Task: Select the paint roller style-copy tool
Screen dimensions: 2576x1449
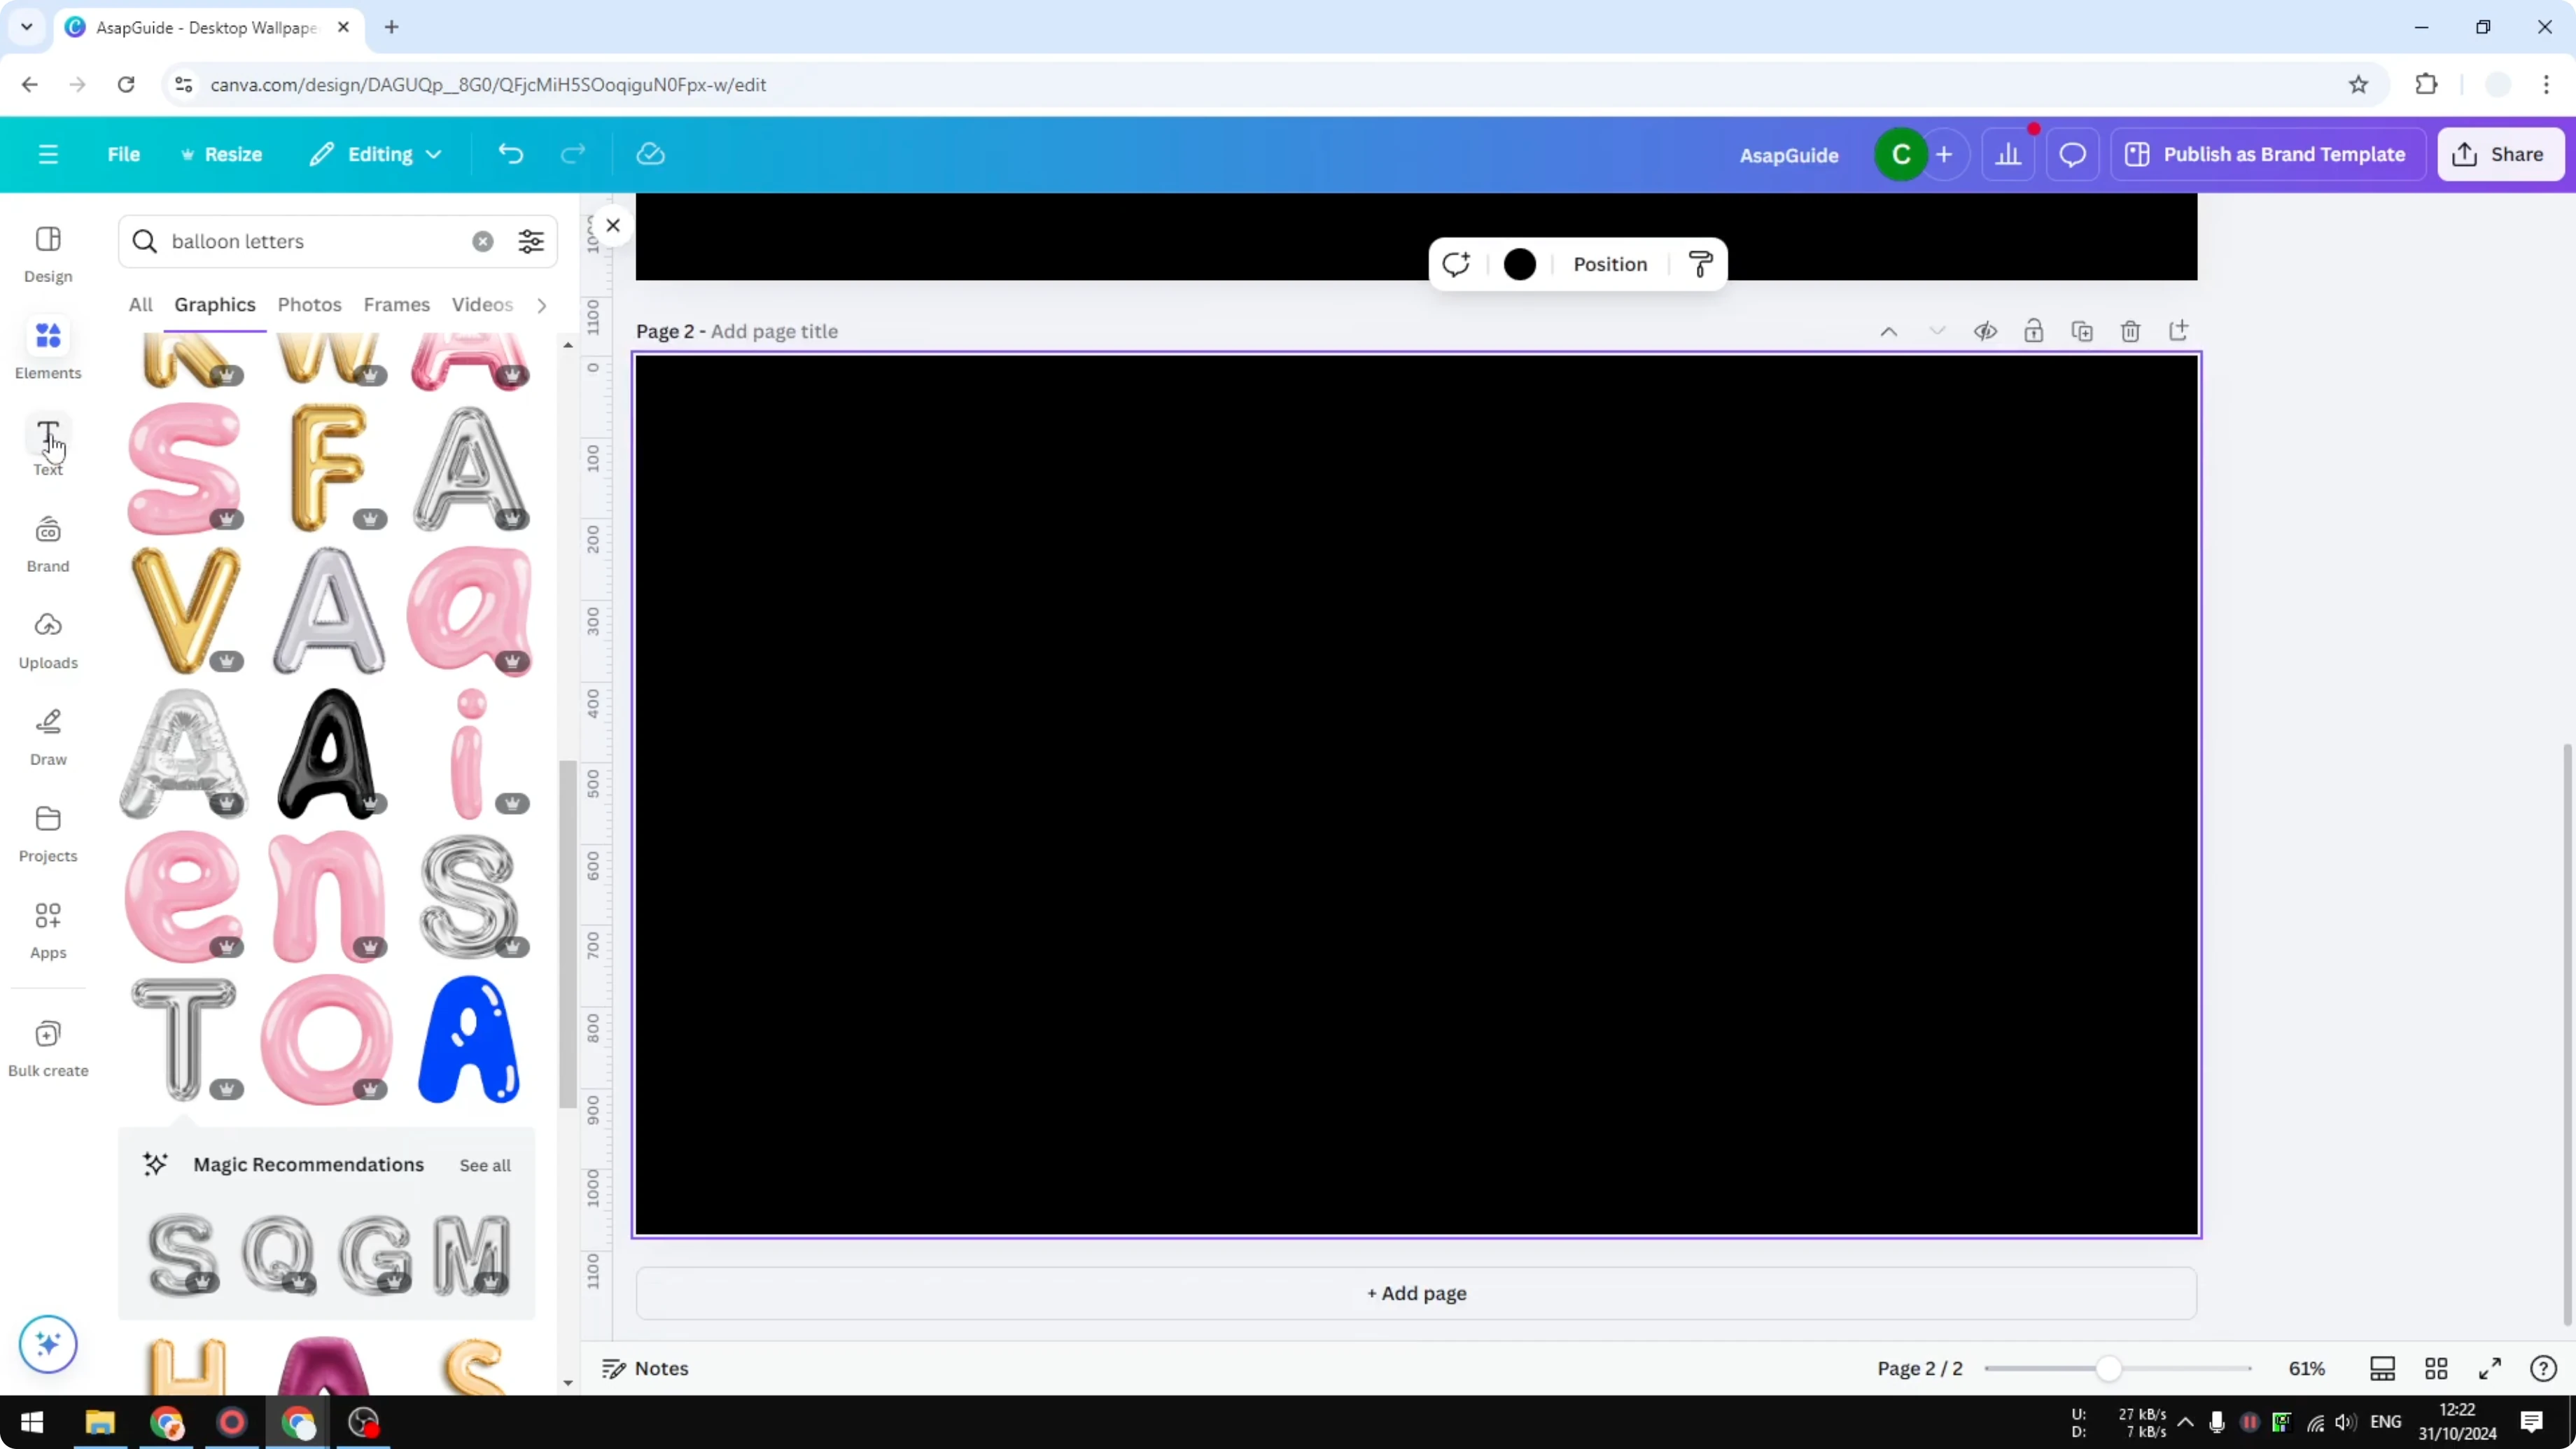Action: coord(1700,263)
